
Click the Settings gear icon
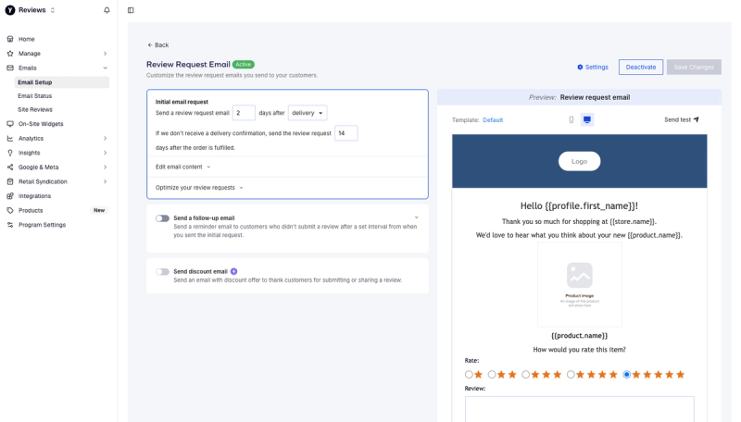pyautogui.click(x=580, y=67)
